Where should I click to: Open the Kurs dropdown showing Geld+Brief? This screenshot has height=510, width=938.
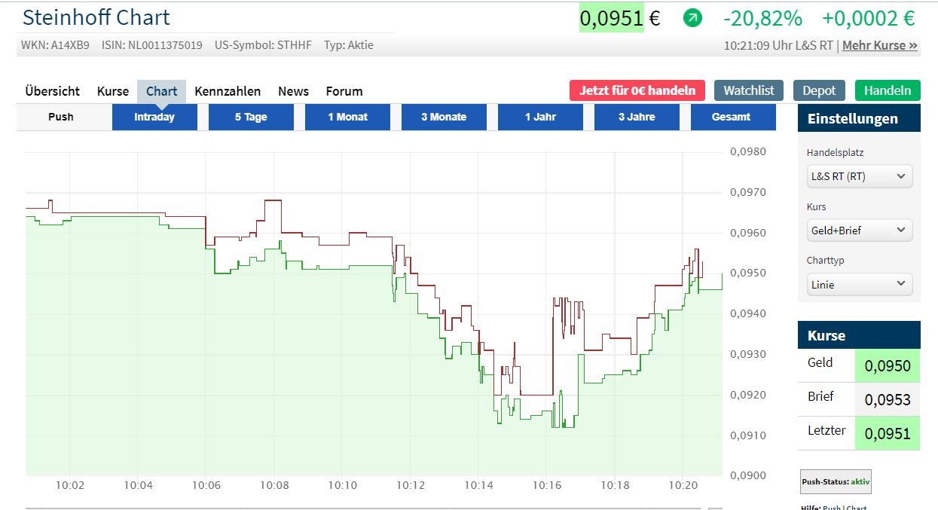859,230
